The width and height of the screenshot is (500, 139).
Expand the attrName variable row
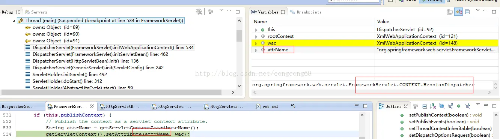(256, 50)
